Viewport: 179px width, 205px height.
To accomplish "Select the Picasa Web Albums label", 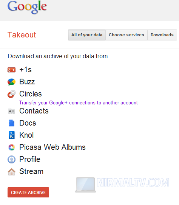I will point(52,147).
